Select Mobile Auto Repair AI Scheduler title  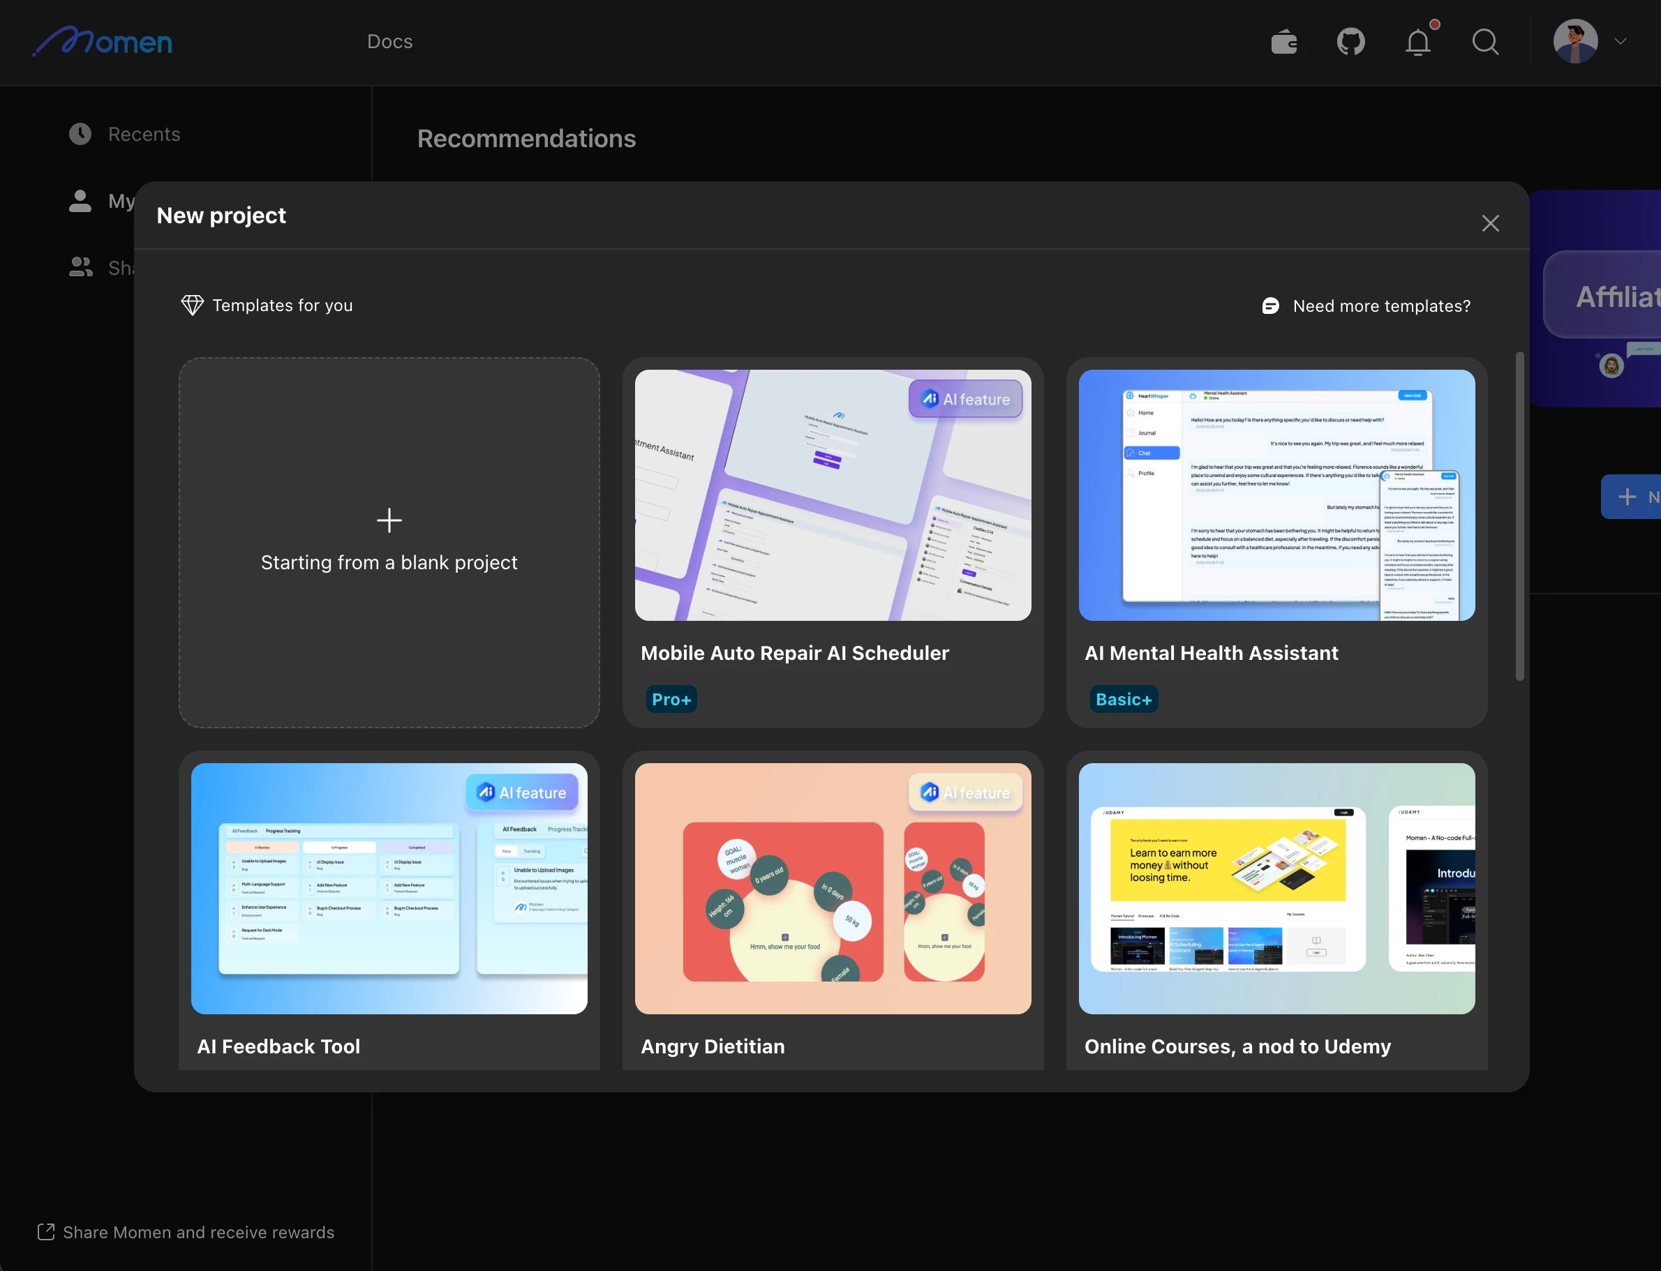click(x=794, y=653)
